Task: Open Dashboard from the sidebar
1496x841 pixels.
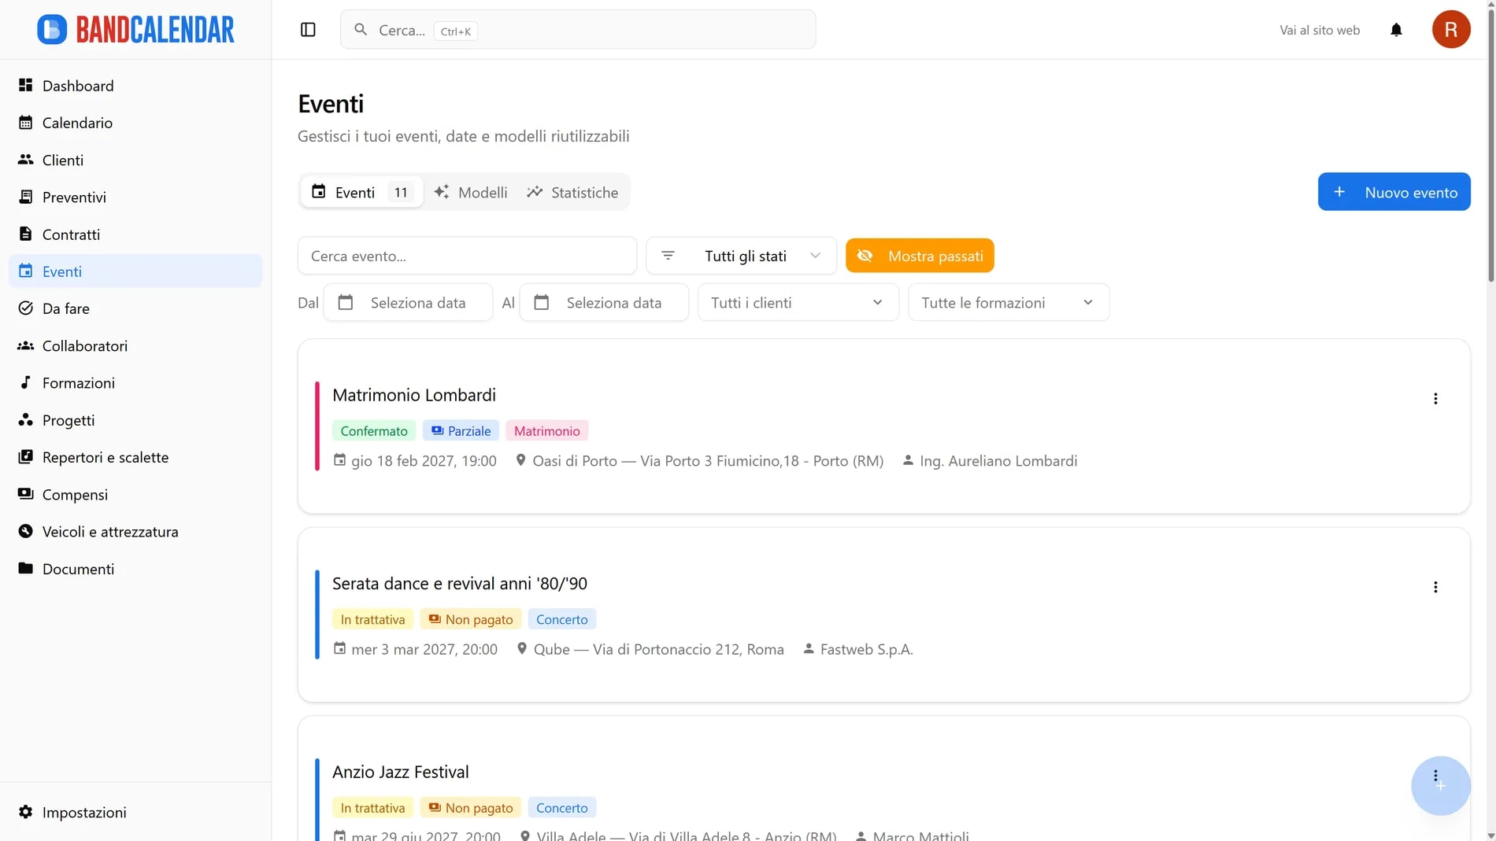Action: click(135, 86)
